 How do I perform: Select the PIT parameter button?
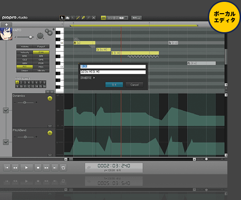pyautogui.click(x=25, y=67)
